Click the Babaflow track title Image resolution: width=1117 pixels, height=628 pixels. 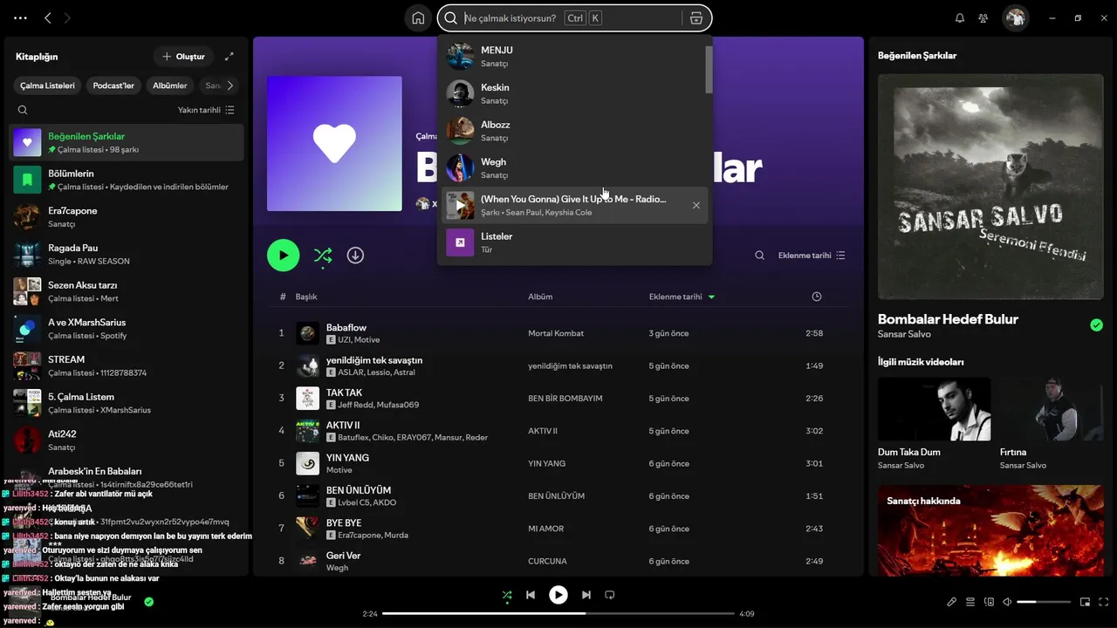(x=346, y=328)
